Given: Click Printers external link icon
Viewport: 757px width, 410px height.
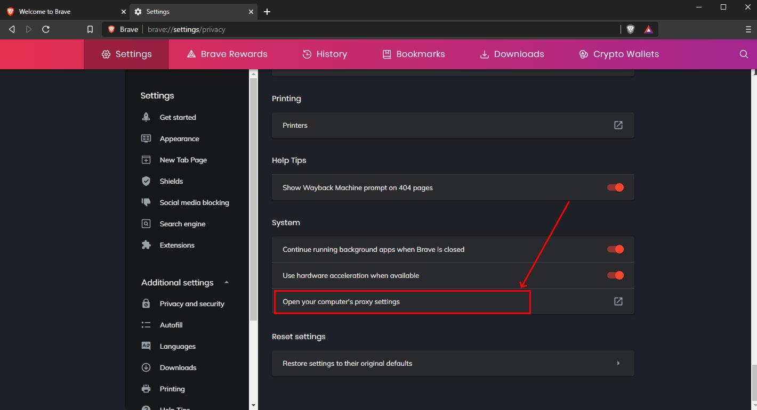Looking at the screenshot, I should [x=618, y=125].
